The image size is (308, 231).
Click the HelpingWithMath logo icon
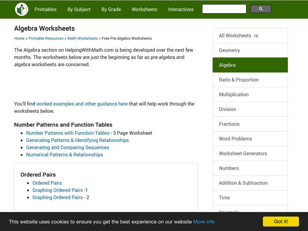coord(22,9)
